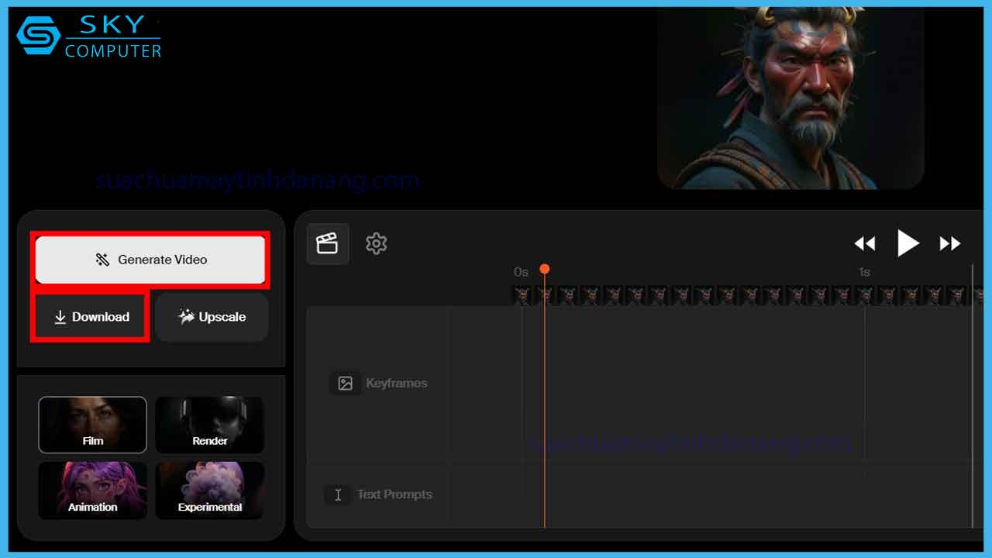This screenshot has width=992, height=558.
Task: Click the orange playhead marker
Action: tap(545, 269)
